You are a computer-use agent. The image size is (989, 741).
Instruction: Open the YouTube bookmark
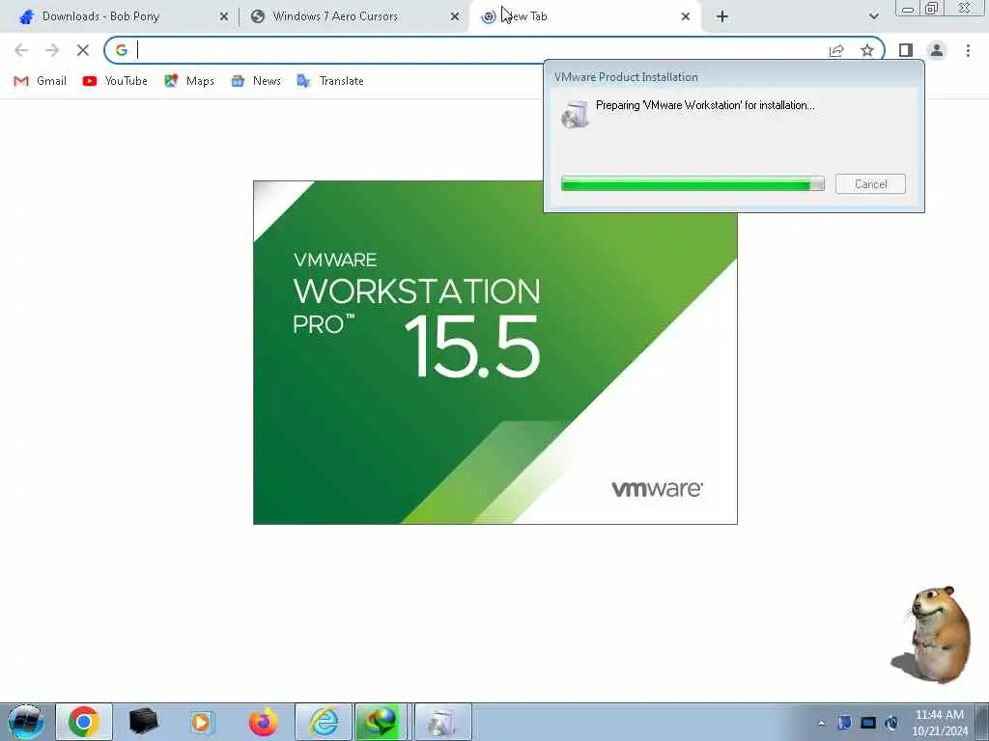coord(115,81)
